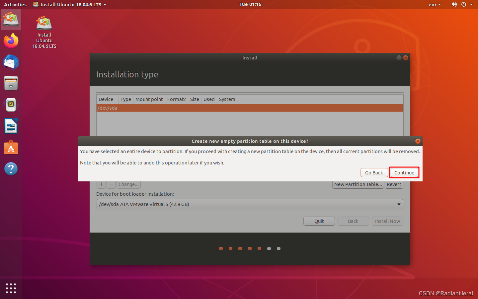
Task: Click the volume icon in top bar
Action: (x=454, y=5)
